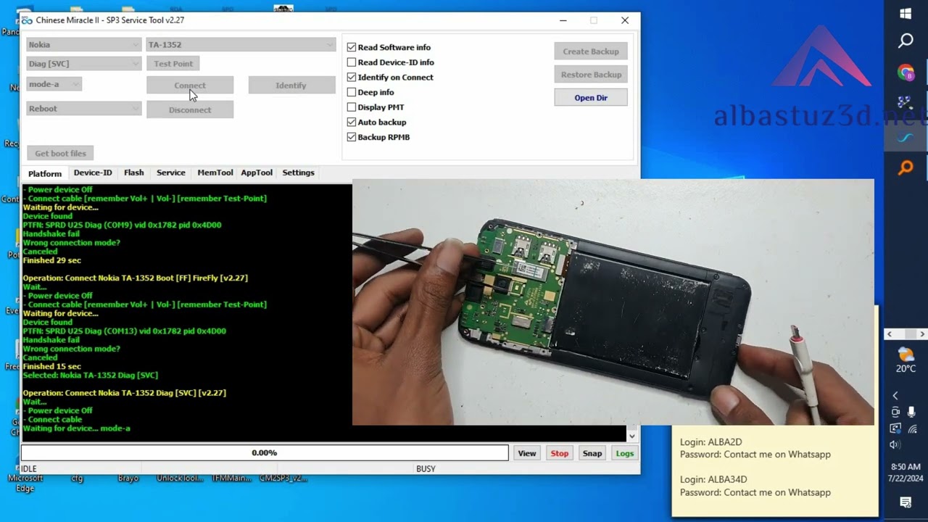Switch to the MemTool tab
Image resolution: width=928 pixels, height=522 pixels.
[x=215, y=173]
